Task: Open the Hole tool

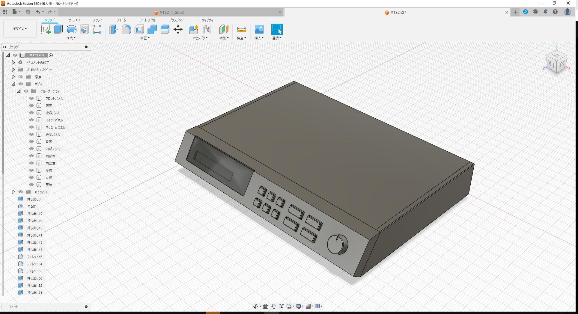Action: (x=84, y=29)
